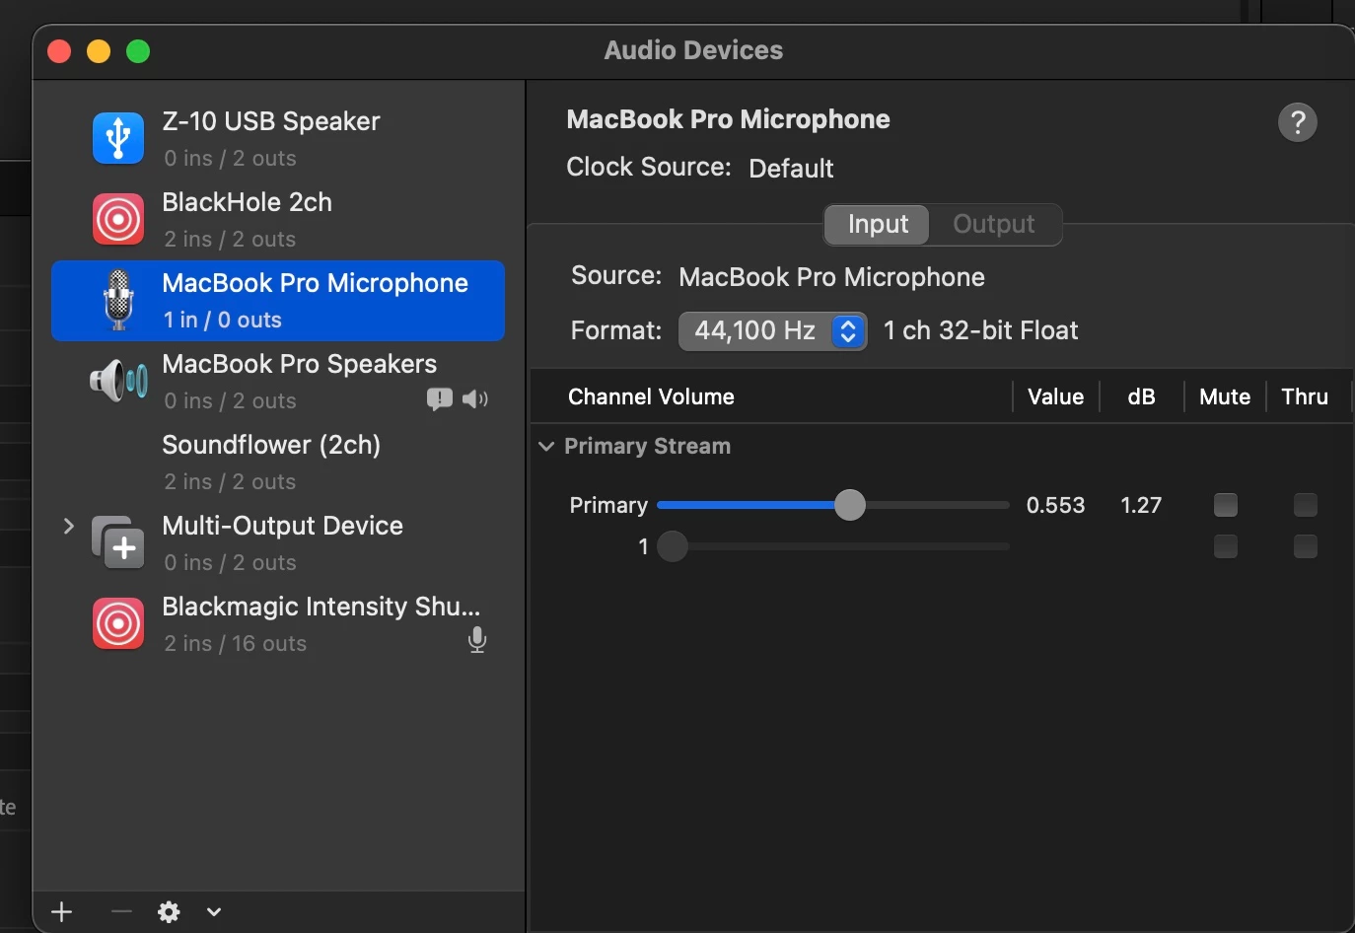This screenshot has width=1355, height=933.
Task: Open help with the question mark button
Action: [1298, 122]
